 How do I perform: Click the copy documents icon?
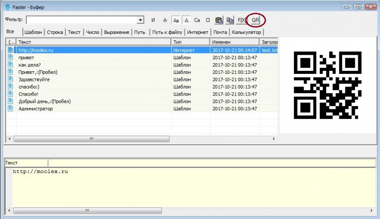pyautogui.click(x=230, y=20)
